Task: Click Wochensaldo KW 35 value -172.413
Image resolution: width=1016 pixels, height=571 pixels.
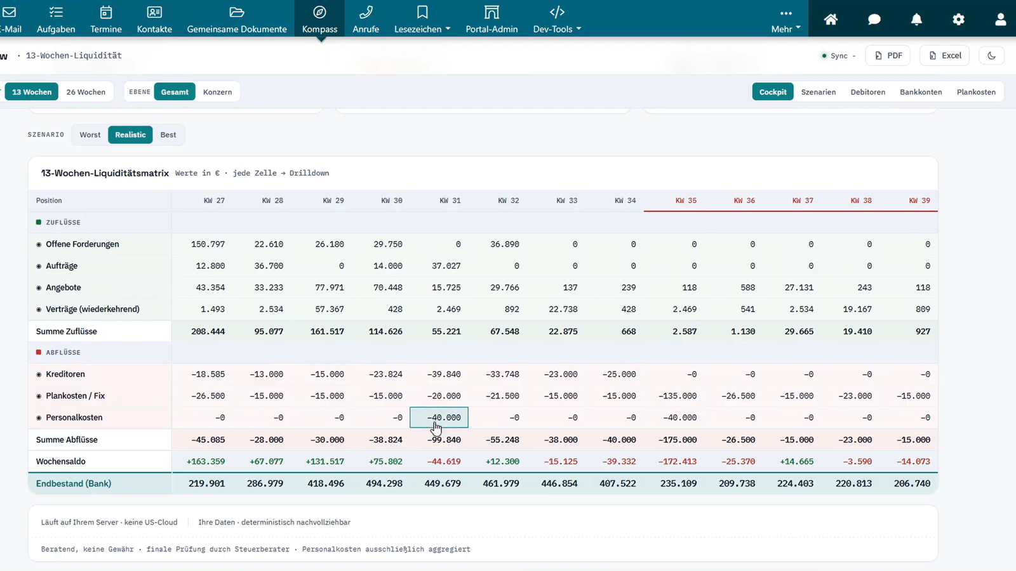Action: pos(678,461)
